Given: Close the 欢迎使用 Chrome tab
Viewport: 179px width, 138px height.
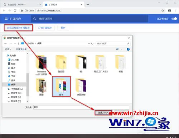Looking at the screenshot, I should (40, 5).
